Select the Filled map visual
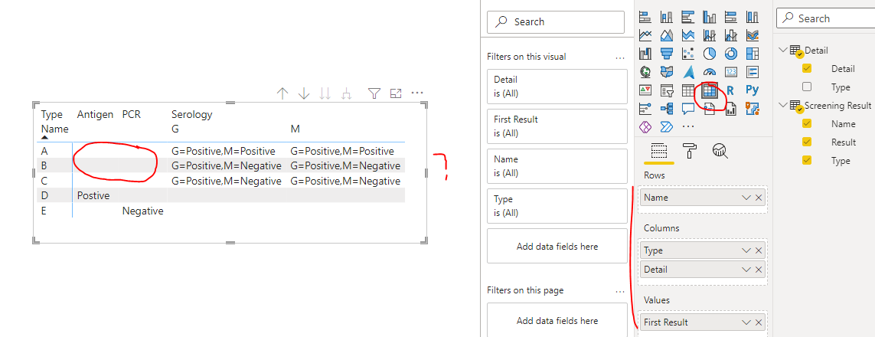Screen dimensions: 875x337 (666, 71)
